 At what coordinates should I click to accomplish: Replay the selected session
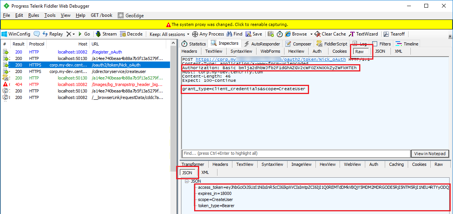pyautogui.click(x=52, y=34)
